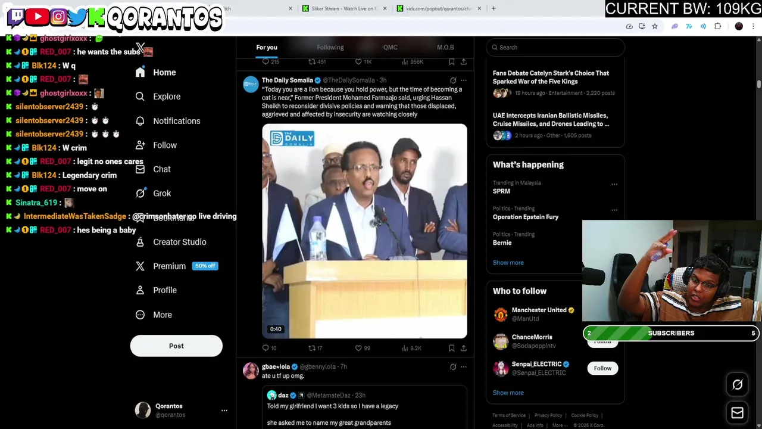The height and width of the screenshot is (429, 762).
Task: Play The Daily Somalia video
Action: tap(364, 231)
